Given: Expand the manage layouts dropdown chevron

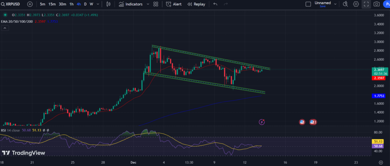Looking at the screenshot, I should coord(335,4).
